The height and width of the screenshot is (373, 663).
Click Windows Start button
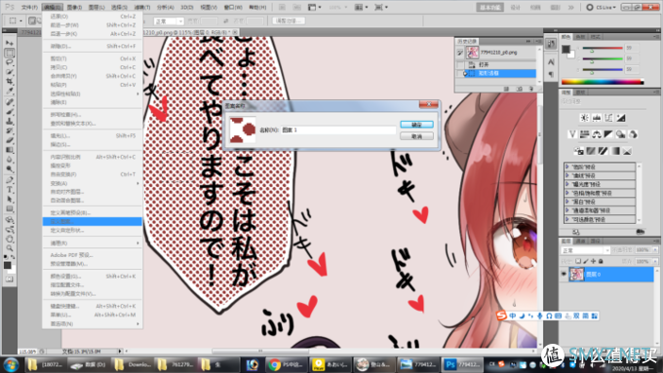pyautogui.click(x=11, y=364)
